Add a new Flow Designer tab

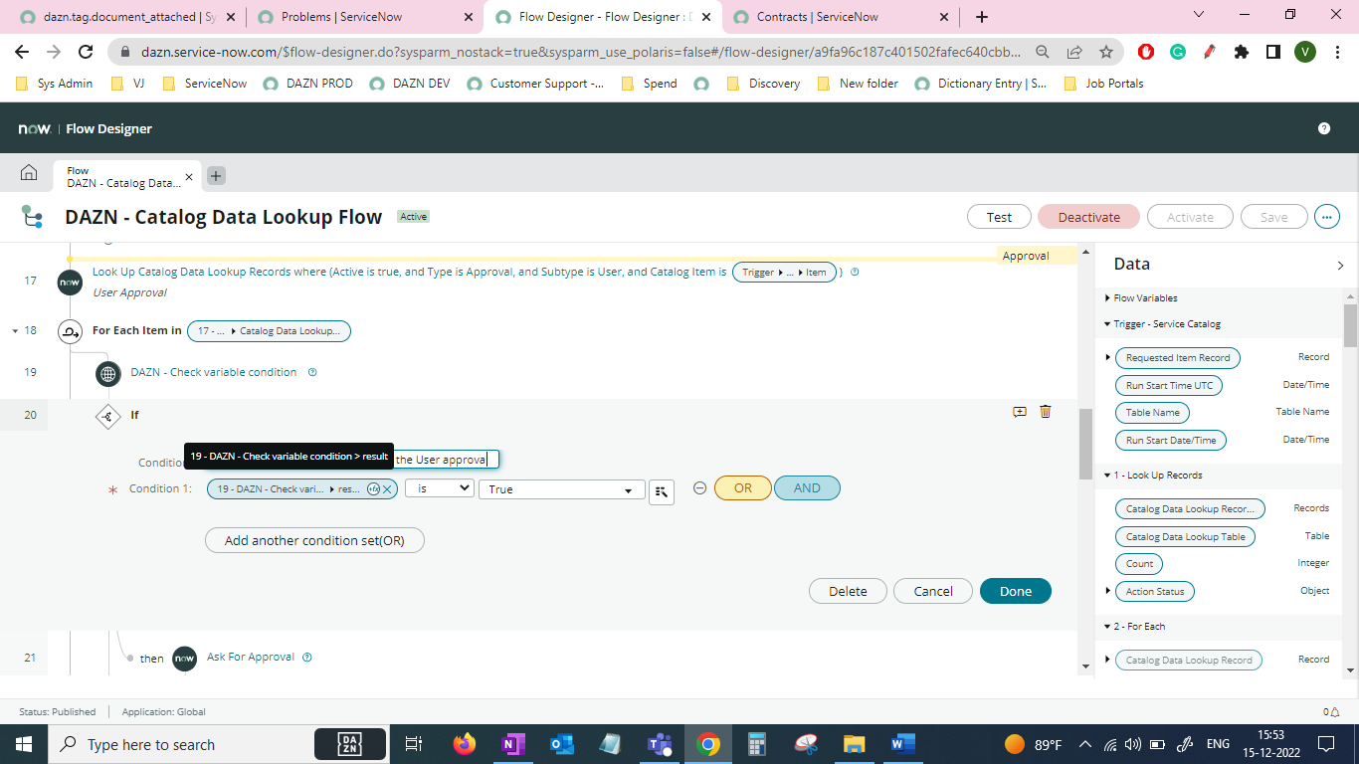(x=216, y=176)
